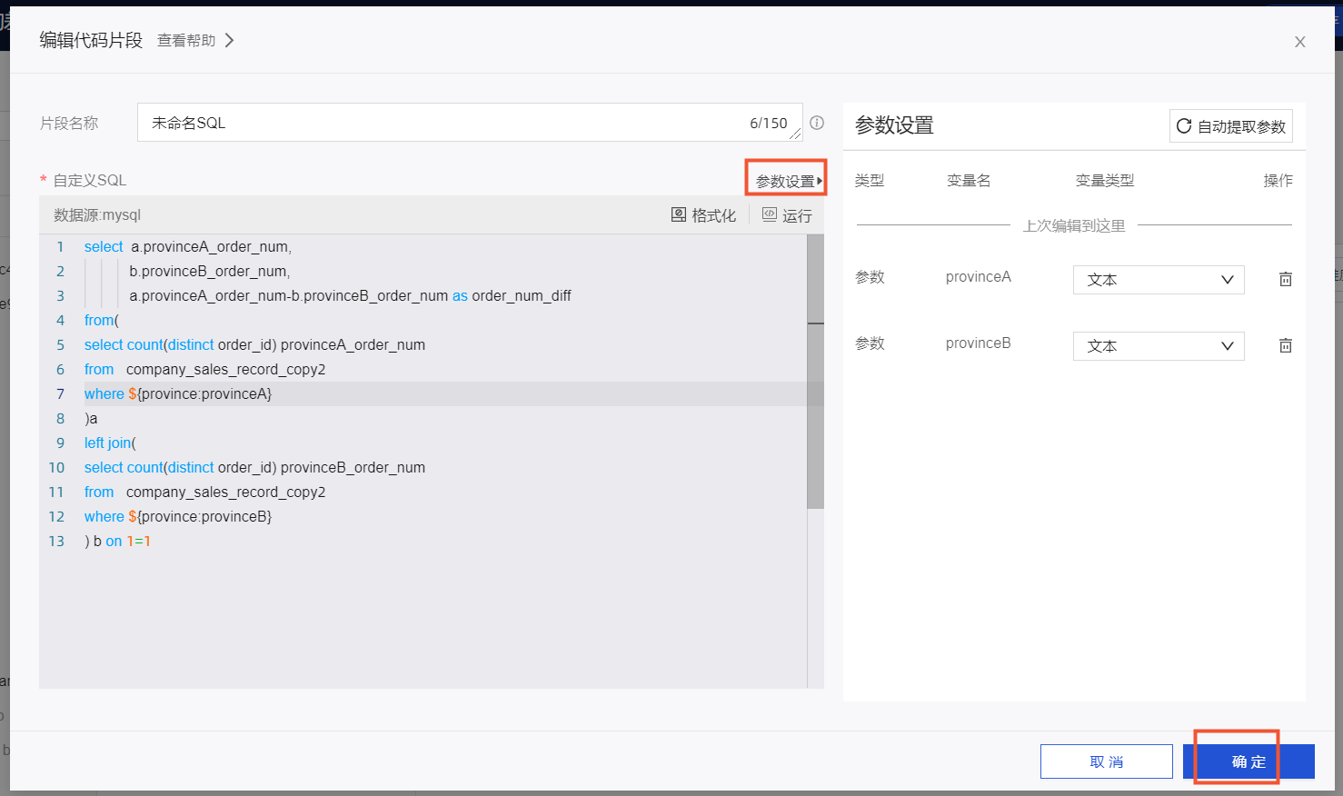The image size is (1343, 796).
Task: Click line 5 select count provinceA_order_num
Action: point(254,344)
